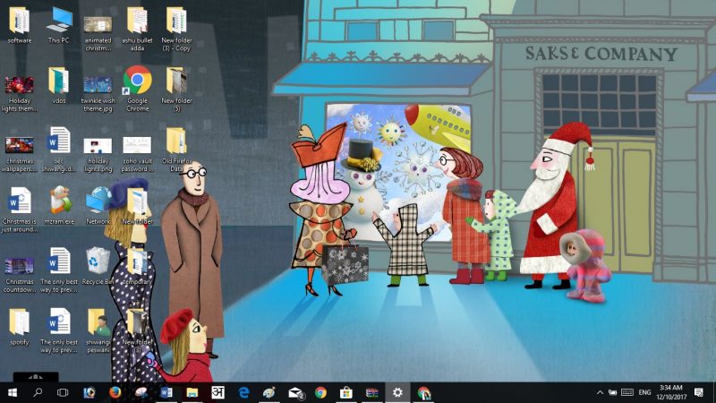The image size is (716, 403).
Task: Select Christmas countdow... desktop icon
Action: 19,274
